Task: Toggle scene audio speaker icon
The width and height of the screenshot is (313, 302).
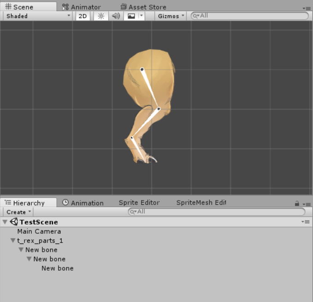Action: point(116,16)
